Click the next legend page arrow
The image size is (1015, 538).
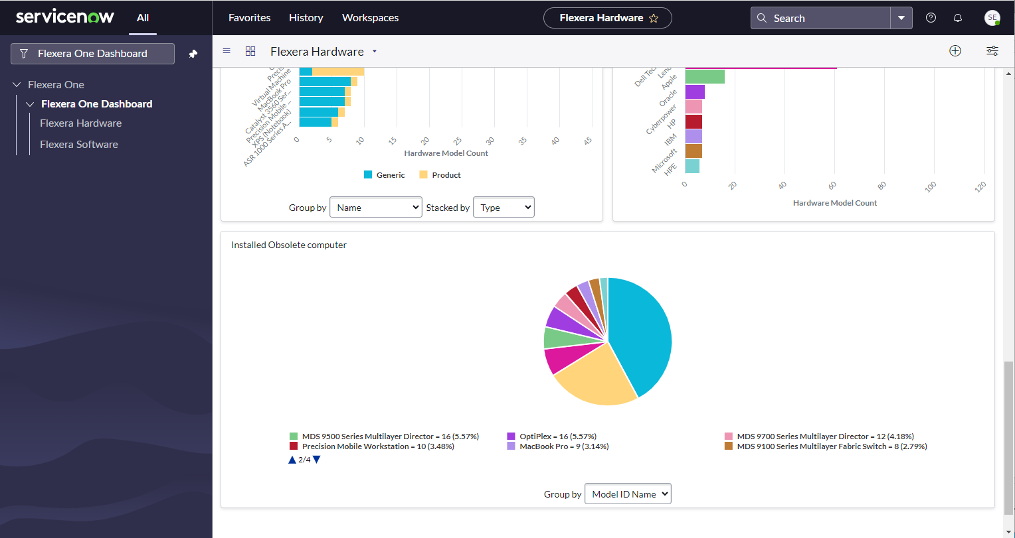click(317, 460)
